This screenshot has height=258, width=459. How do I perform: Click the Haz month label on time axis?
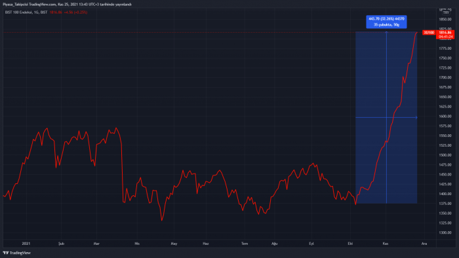(x=206, y=244)
